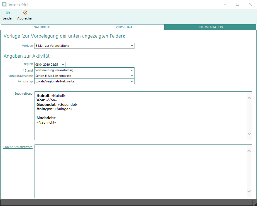
Task: Expand the Kontaktaufnahme dropdown arrow
Action: tap(132, 76)
